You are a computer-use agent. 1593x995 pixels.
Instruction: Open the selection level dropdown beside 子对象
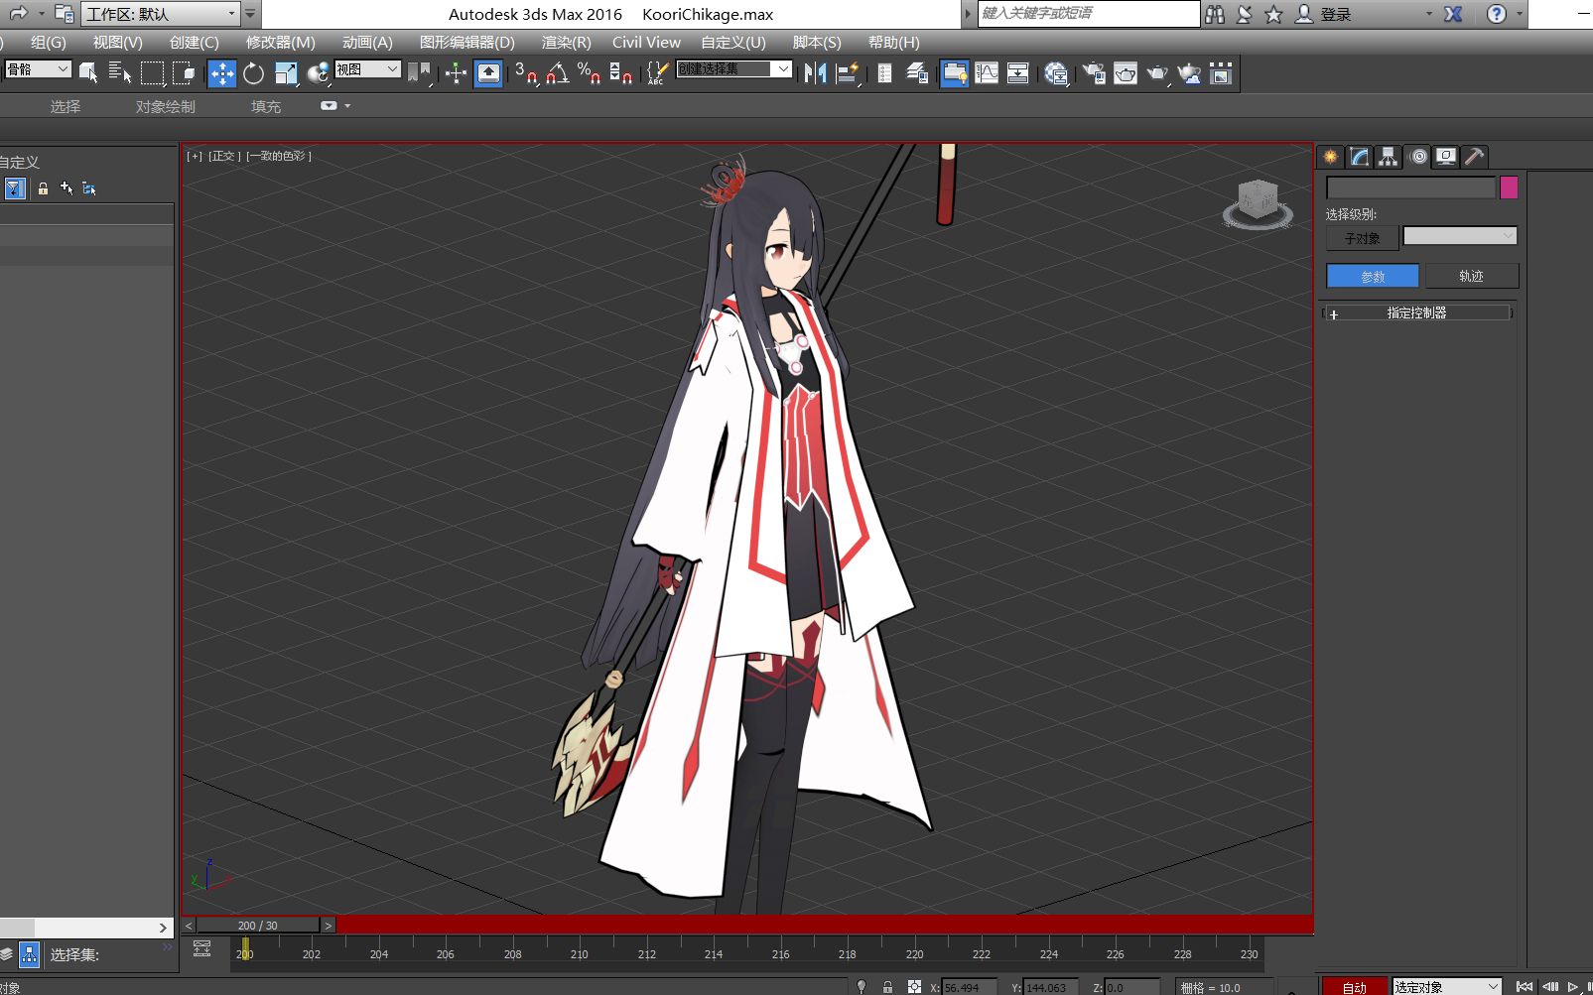coord(1459,236)
